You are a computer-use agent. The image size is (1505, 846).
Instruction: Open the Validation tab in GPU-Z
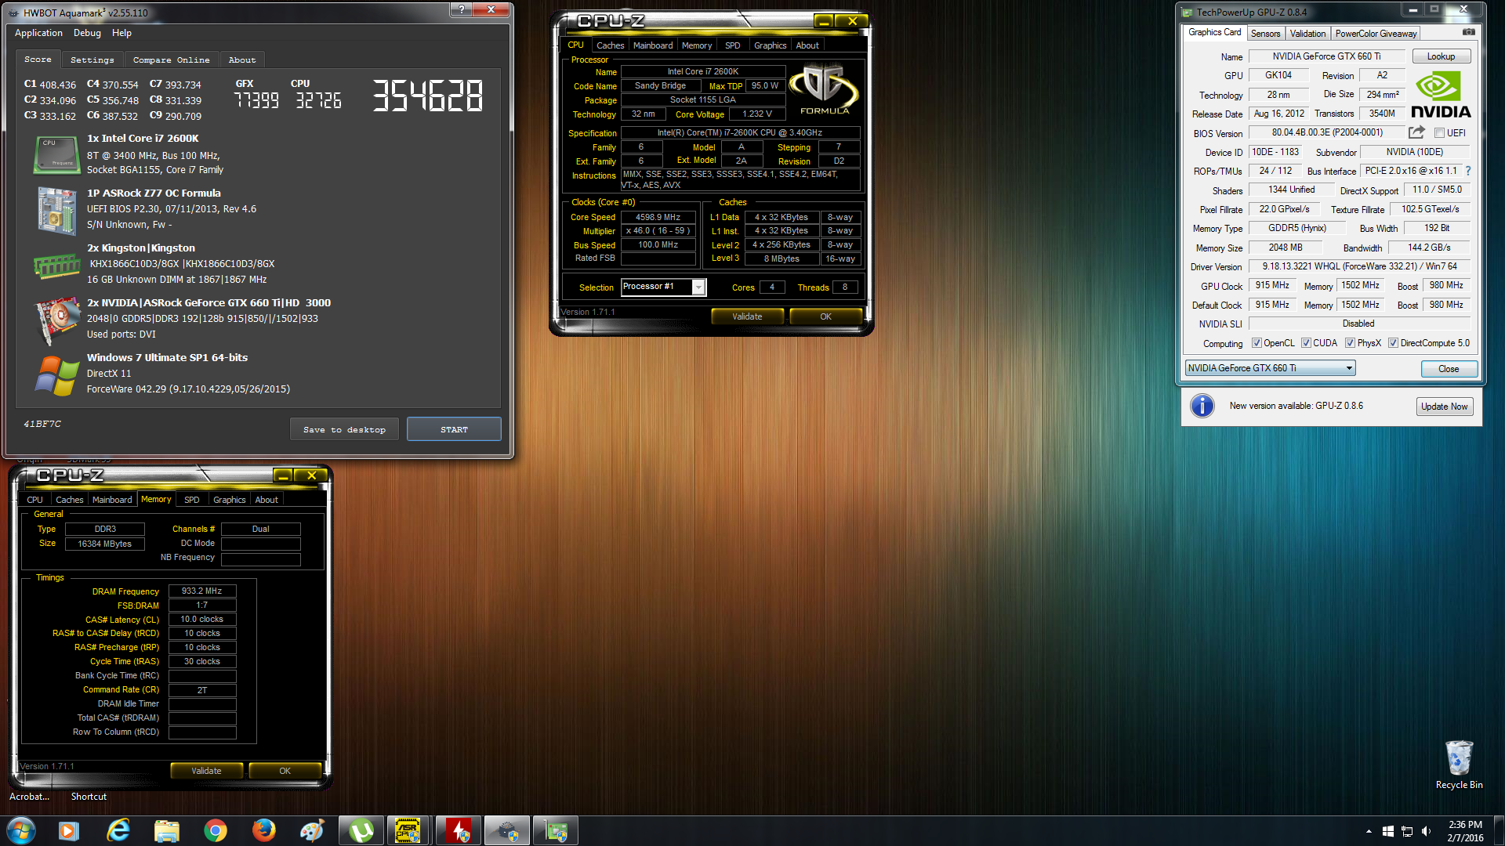click(x=1307, y=34)
